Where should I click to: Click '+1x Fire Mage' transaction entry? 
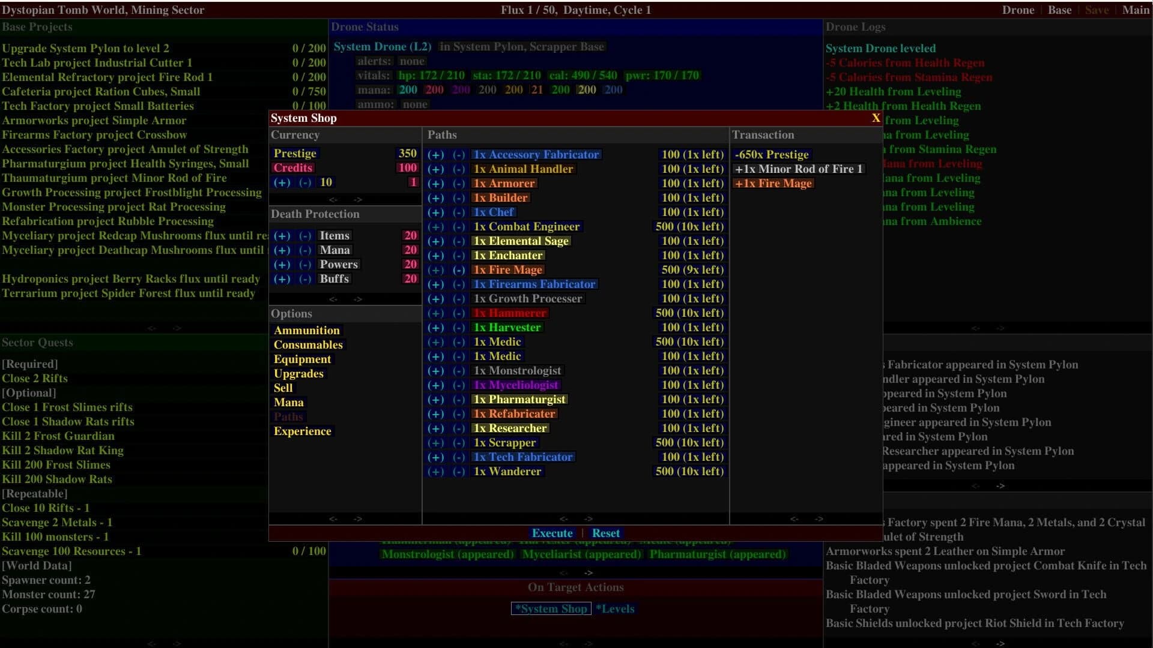coord(773,184)
